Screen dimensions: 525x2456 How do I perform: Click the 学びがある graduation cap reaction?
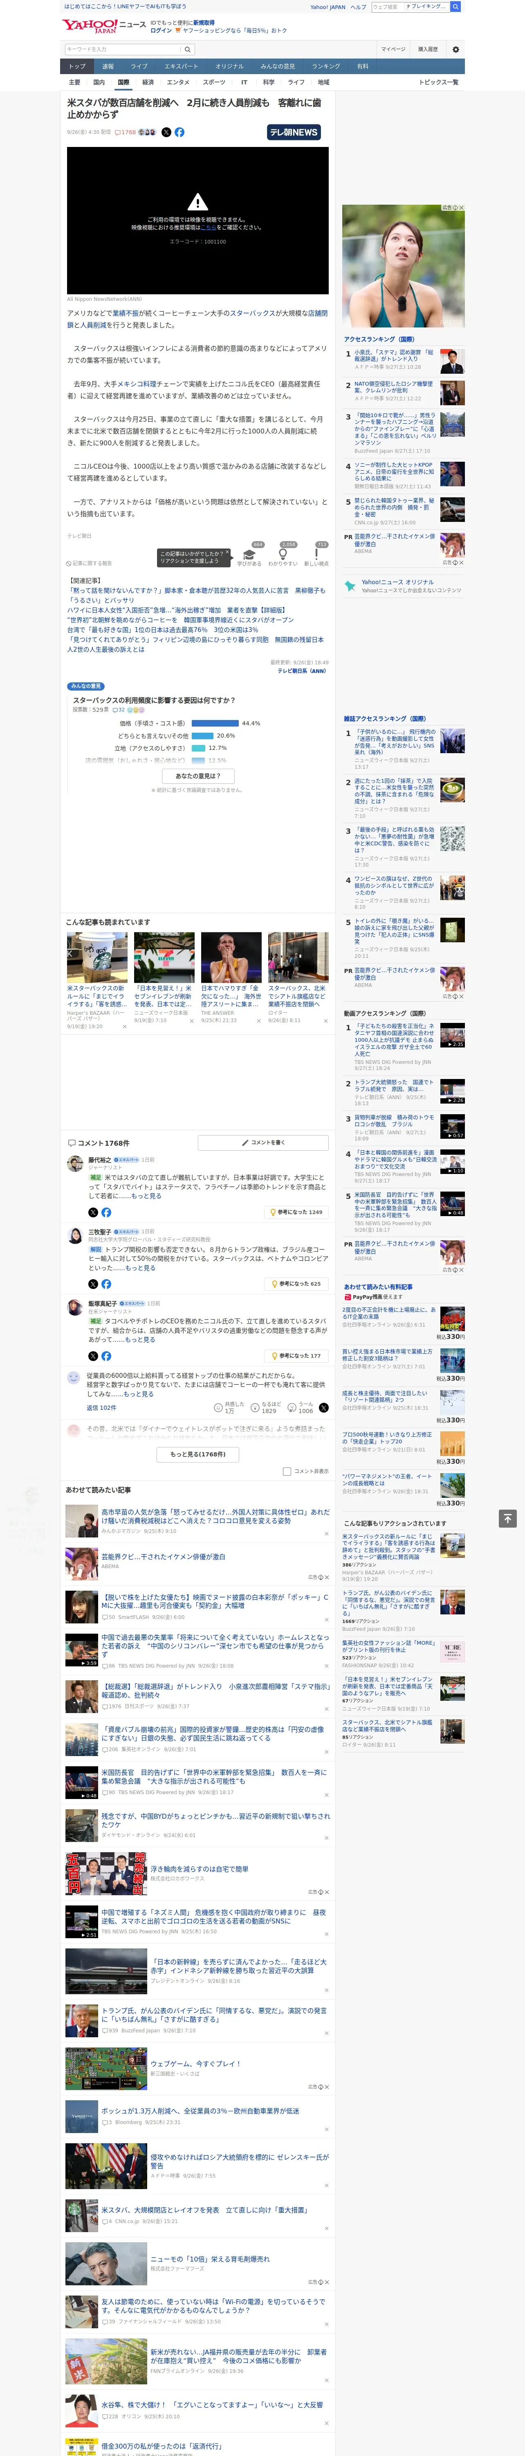[250, 555]
